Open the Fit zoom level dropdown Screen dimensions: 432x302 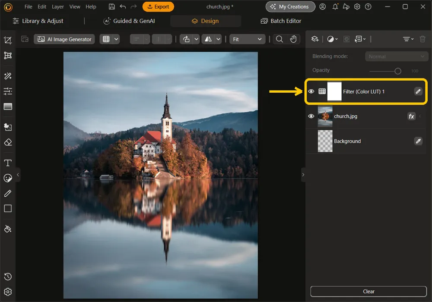coord(247,39)
